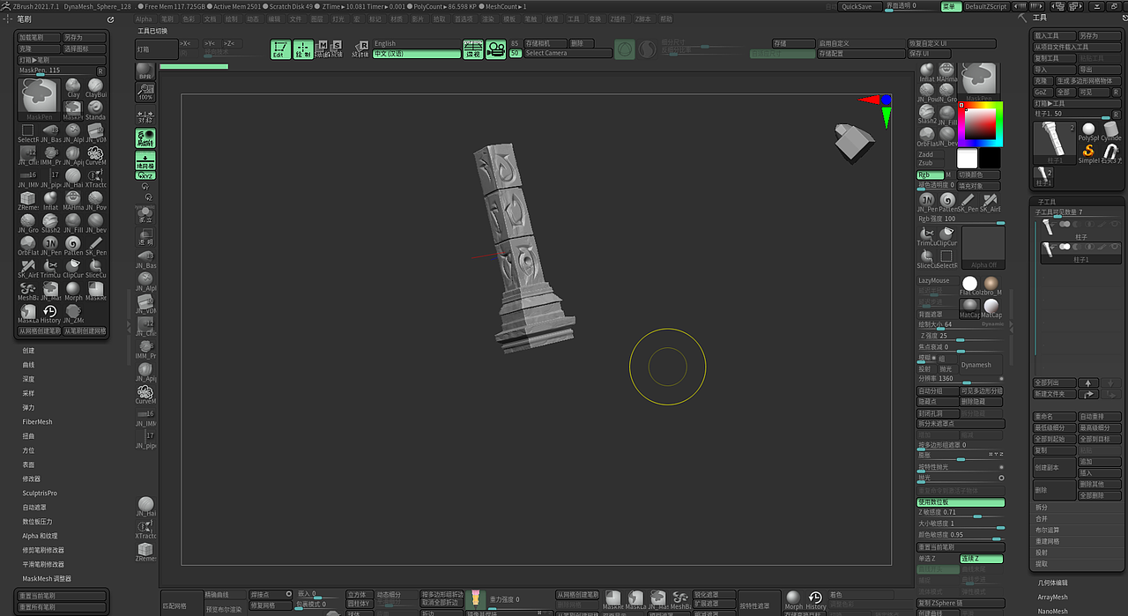1128x616 pixels.
Task: Select the SimpleBrush S tool icon
Action: 1089,153
